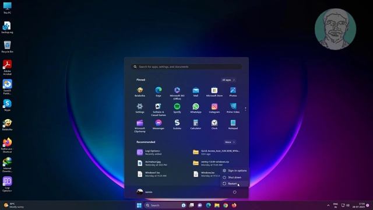This screenshot has width=373, height=210.
Task: Open Settings from pinned apps
Action: click(140, 108)
